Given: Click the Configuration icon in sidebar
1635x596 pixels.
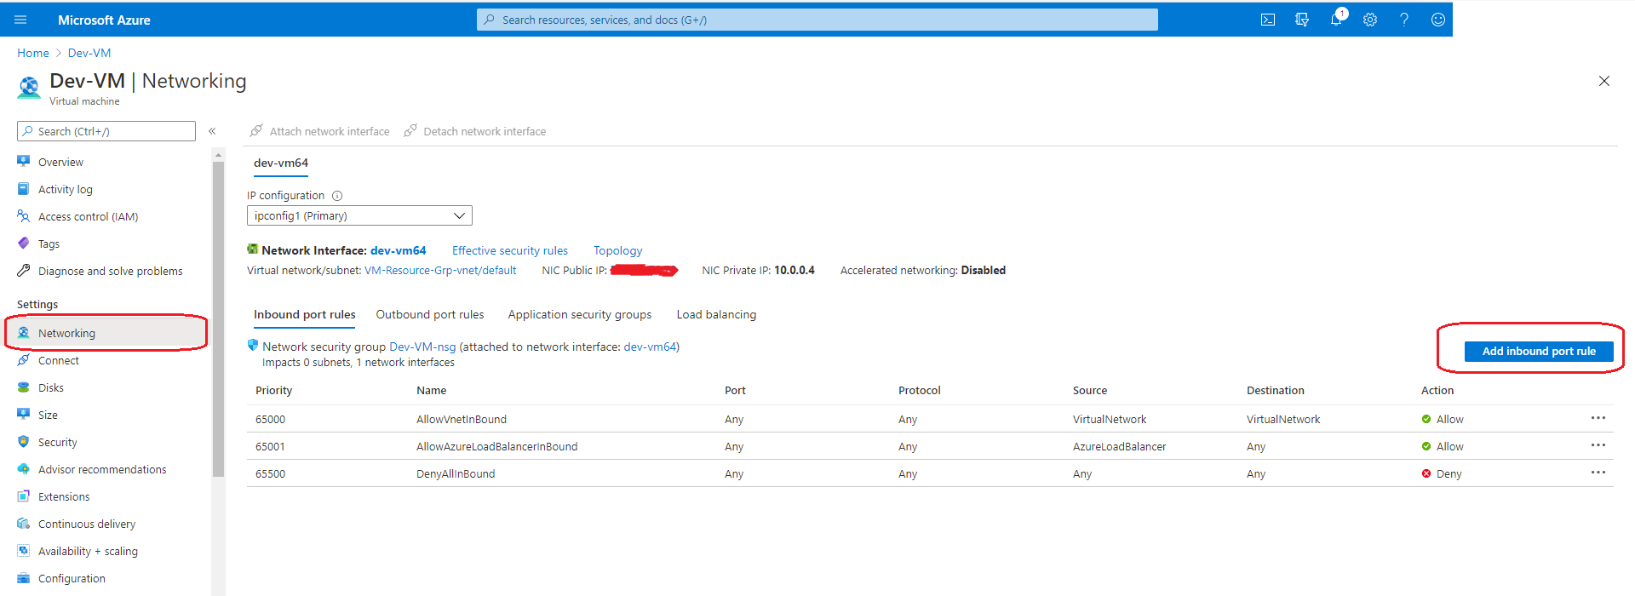Looking at the screenshot, I should coord(24,578).
